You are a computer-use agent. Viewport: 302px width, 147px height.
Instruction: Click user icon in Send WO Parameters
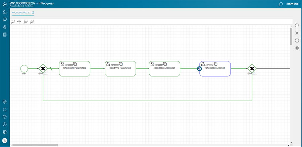pyautogui.click(x=108, y=64)
